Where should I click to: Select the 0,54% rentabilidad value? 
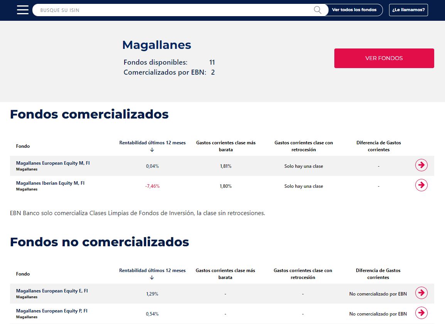[152, 314]
